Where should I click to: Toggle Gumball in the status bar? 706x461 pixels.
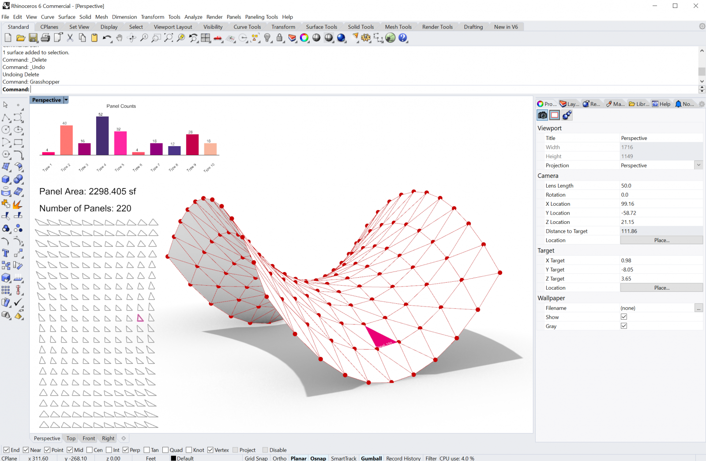point(371,458)
